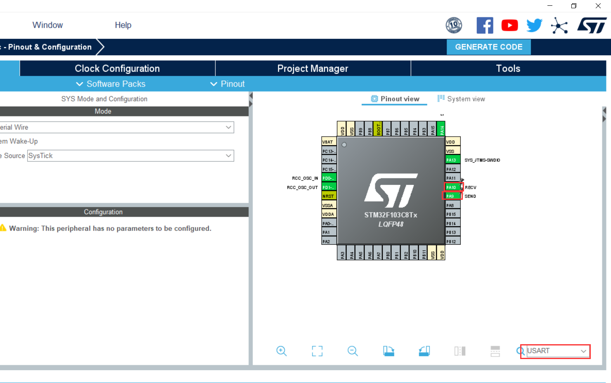Rotate the chip clockwise
The height and width of the screenshot is (383, 611).
point(388,351)
